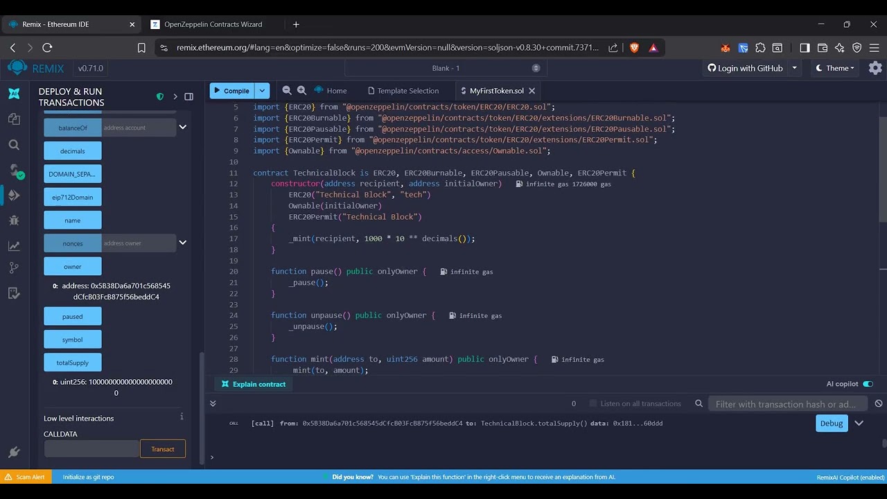887x499 pixels.
Task: Open a new browser tab
Action: (296, 24)
